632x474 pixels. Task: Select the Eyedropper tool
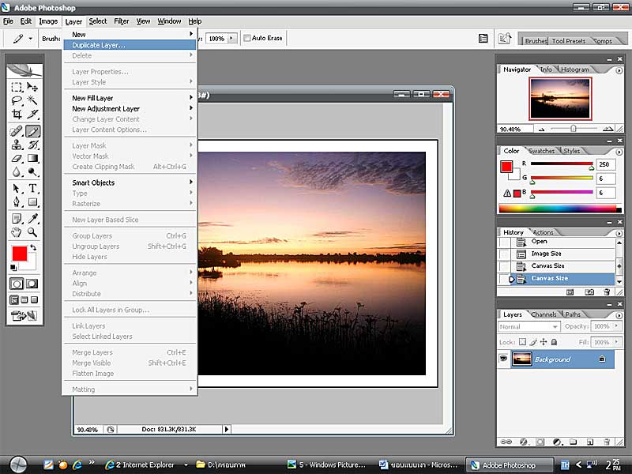(x=32, y=219)
